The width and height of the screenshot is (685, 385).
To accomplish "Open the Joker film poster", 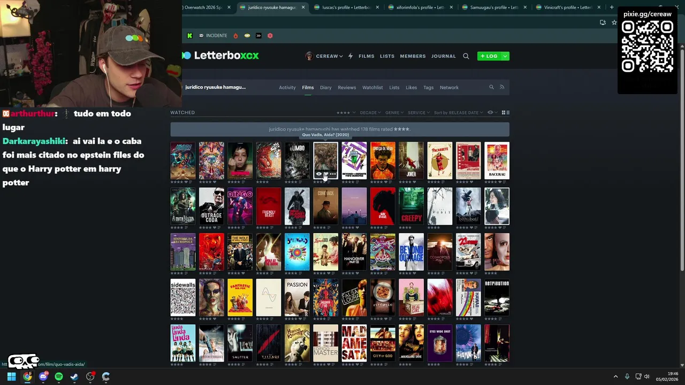I will 411,160.
